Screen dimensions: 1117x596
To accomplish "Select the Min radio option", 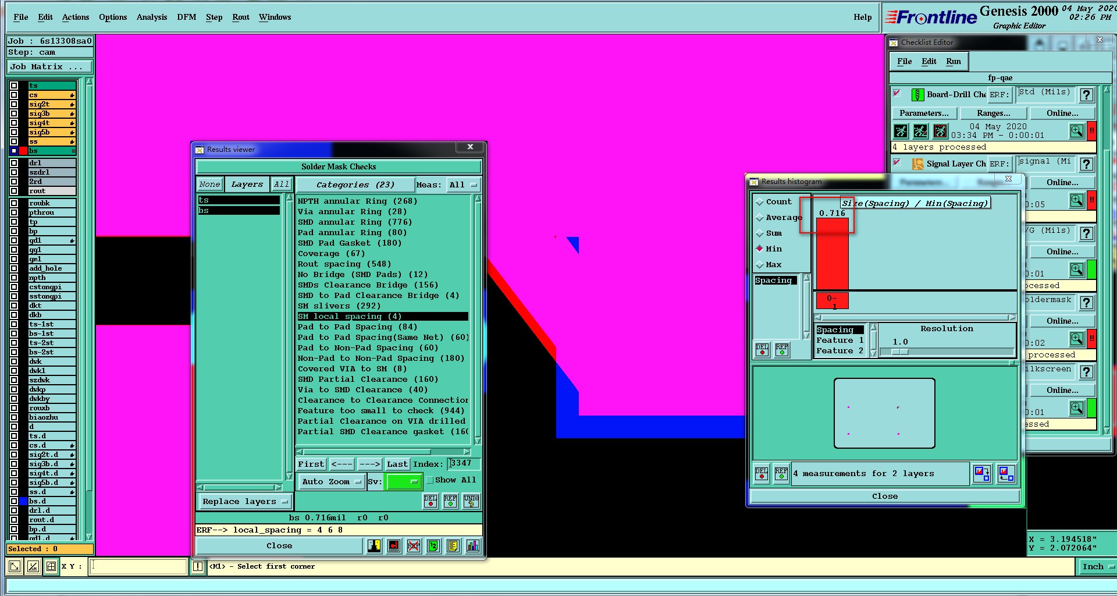I will pyautogui.click(x=760, y=249).
